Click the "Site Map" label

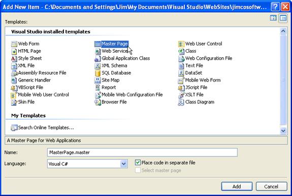111,80
